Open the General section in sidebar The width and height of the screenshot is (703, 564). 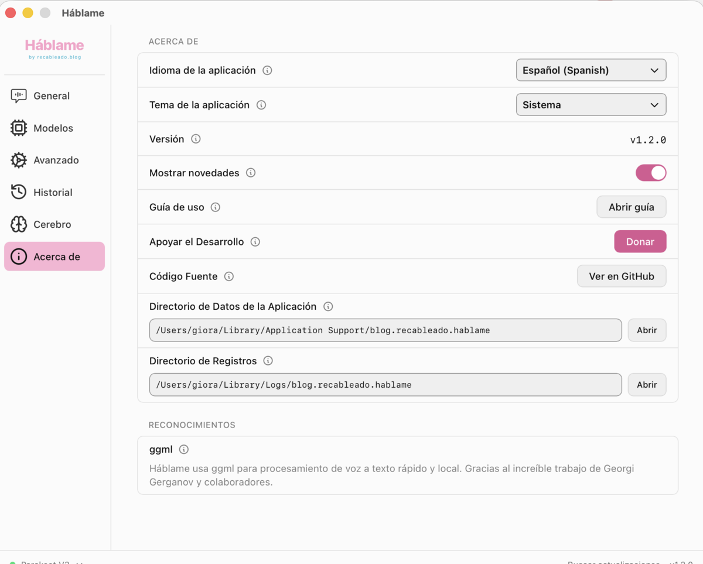click(54, 95)
